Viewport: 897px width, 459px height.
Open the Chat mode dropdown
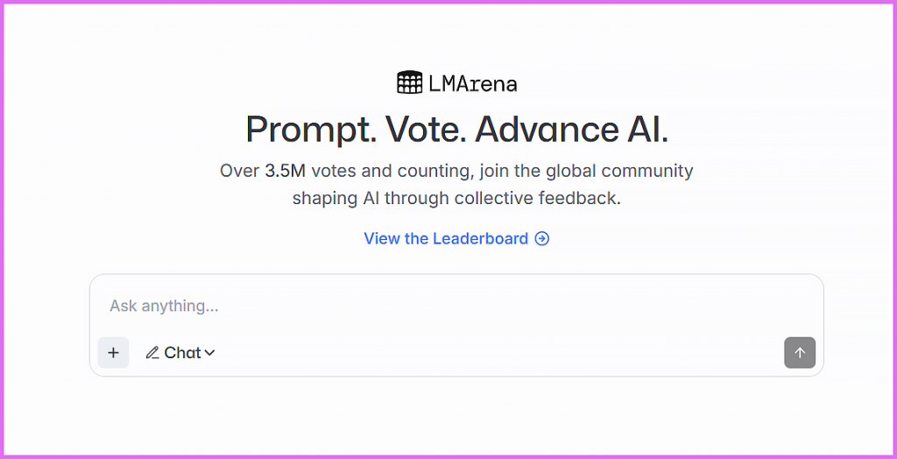coord(180,352)
